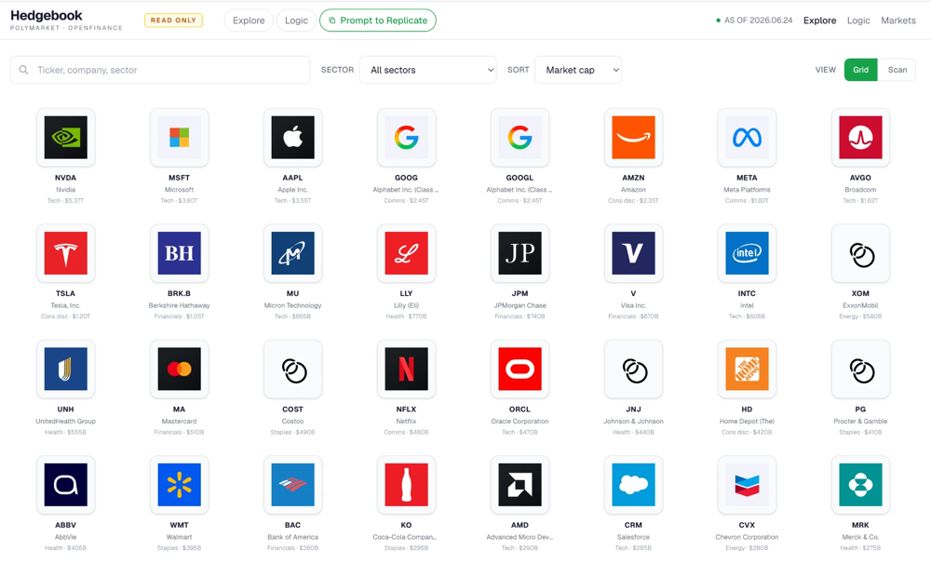The image size is (931, 564).
Task: Click the "Bank of America" company name
Action: (x=292, y=537)
